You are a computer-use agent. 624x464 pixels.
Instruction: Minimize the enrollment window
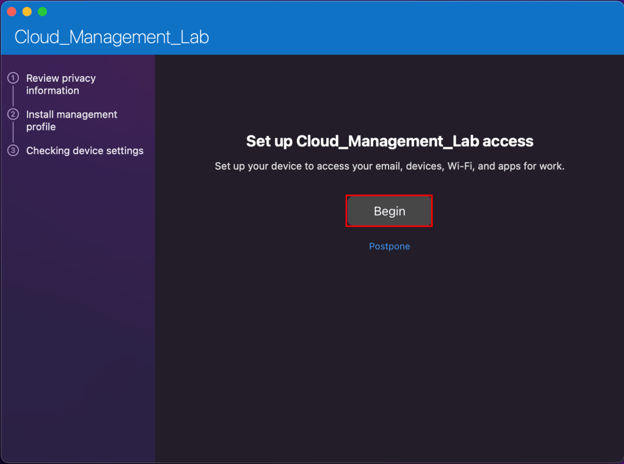click(27, 11)
